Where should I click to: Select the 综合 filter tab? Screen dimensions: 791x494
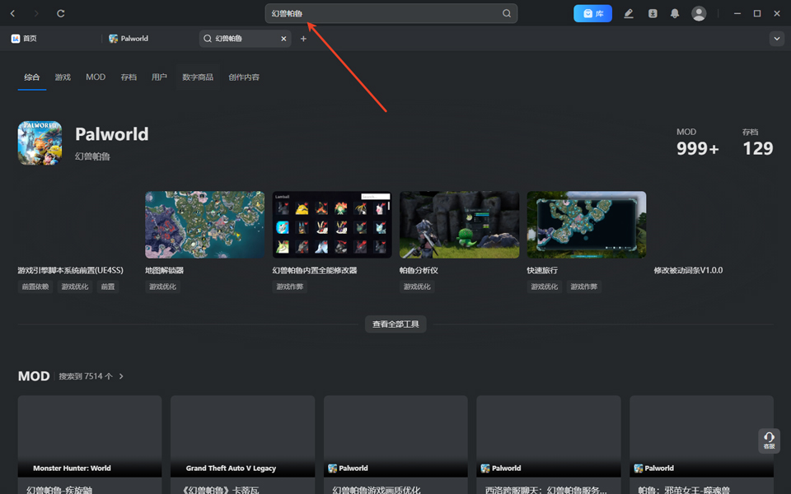pyautogui.click(x=32, y=77)
